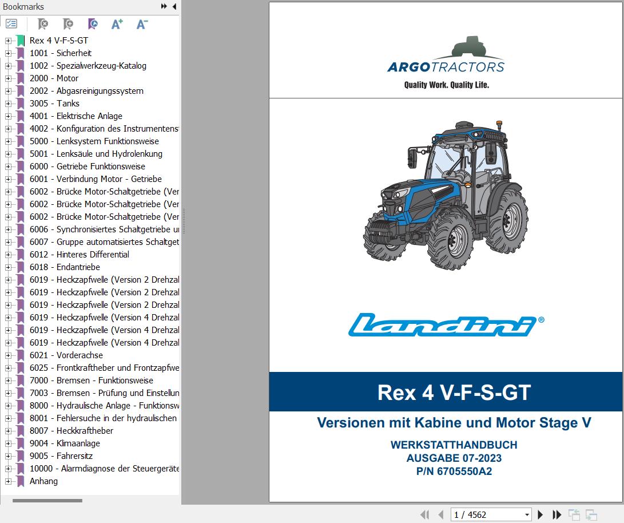This screenshot has width=624, height=523.
Task: Increase bookmark text size
Action: 117,24
